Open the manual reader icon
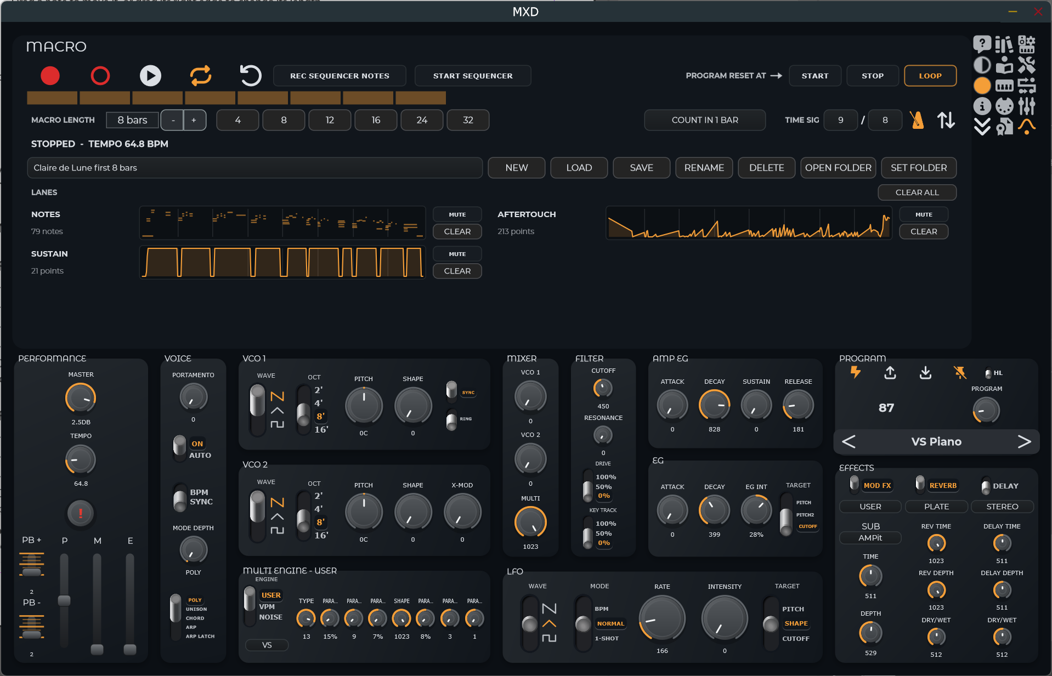 tap(1004, 65)
